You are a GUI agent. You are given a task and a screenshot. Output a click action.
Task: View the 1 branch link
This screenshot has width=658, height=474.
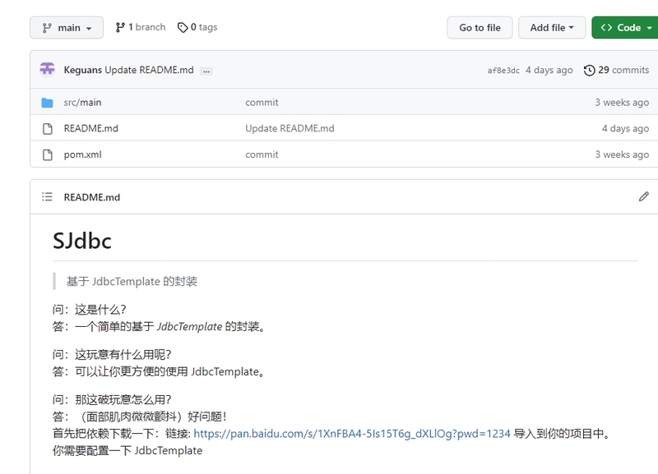pos(141,27)
